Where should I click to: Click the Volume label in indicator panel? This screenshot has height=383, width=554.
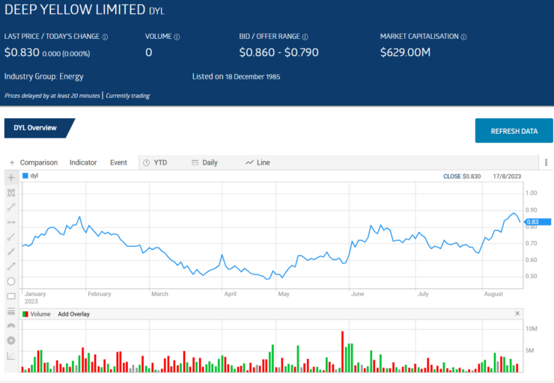click(40, 314)
